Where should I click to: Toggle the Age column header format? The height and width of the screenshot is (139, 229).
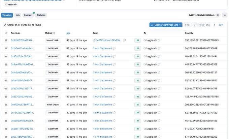pyautogui.click(x=68, y=33)
